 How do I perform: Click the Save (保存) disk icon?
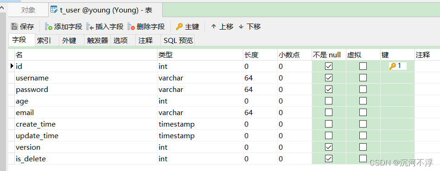click(14, 27)
